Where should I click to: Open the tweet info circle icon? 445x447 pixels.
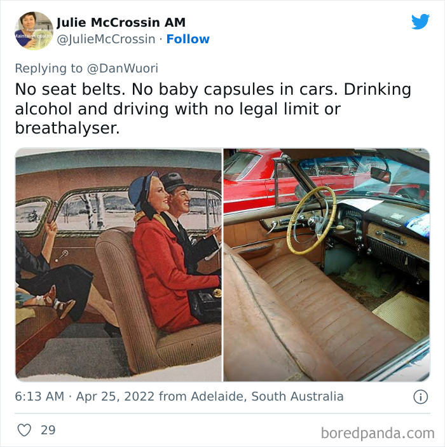click(x=420, y=397)
